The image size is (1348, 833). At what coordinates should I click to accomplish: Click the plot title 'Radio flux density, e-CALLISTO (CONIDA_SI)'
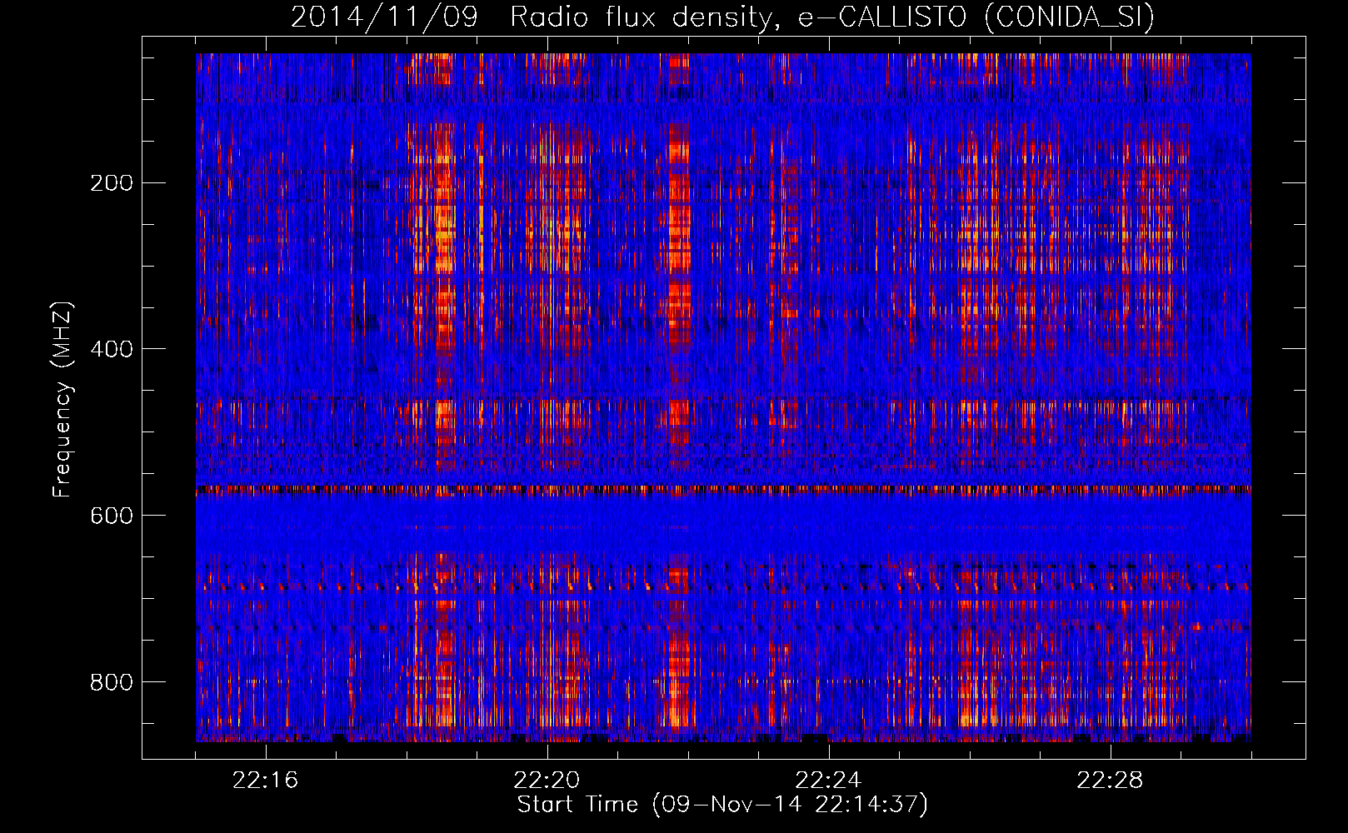coord(832,17)
